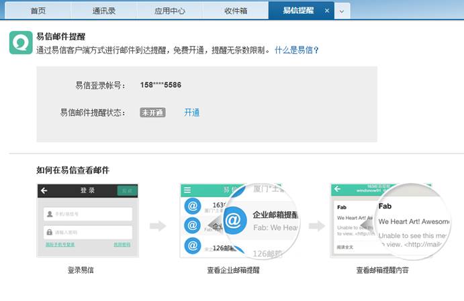This screenshot has width=464, height=301.
Task: Select the 易信提醒 tab
Action: pyautogui.click(x=298, y=11)
